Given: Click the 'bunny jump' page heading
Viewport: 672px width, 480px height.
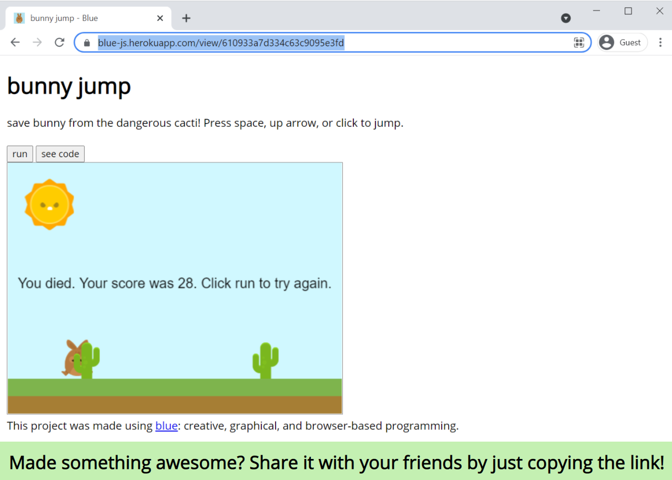Looking at the screenshot, I should click(69, 86).
